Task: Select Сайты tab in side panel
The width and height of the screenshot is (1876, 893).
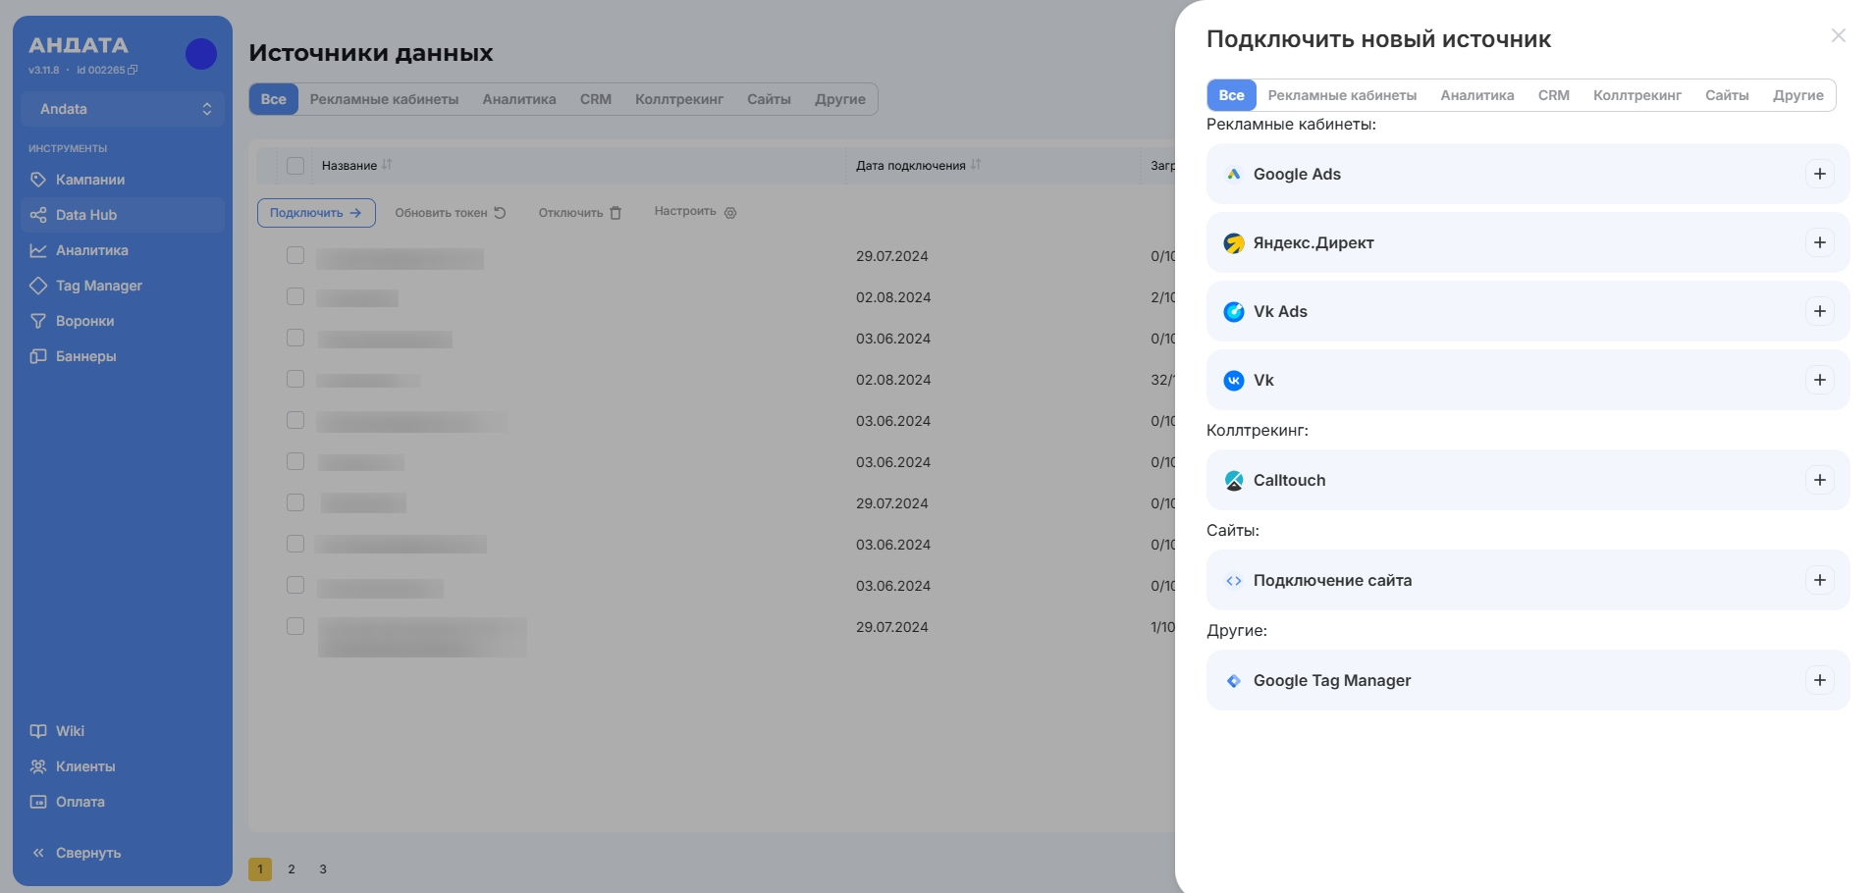Action: [x=1727, y=95]
